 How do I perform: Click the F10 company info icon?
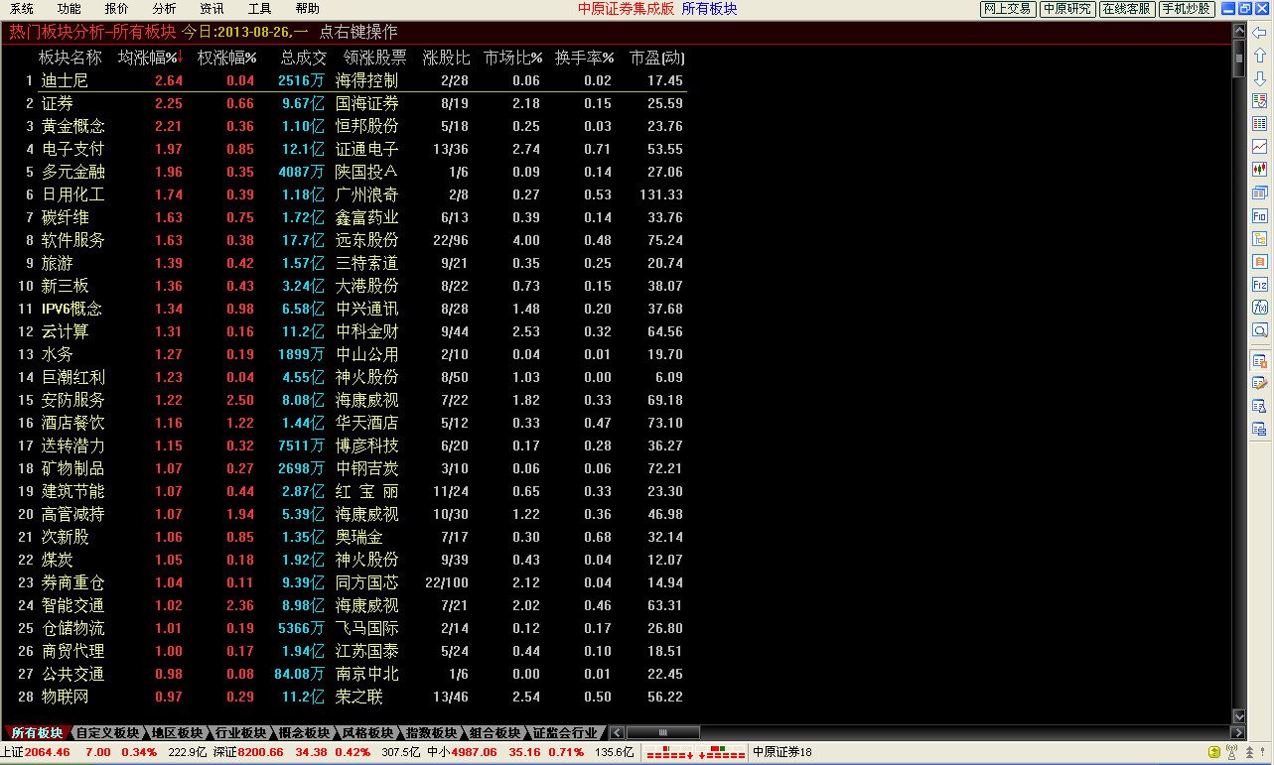(x=1259, y=215)
